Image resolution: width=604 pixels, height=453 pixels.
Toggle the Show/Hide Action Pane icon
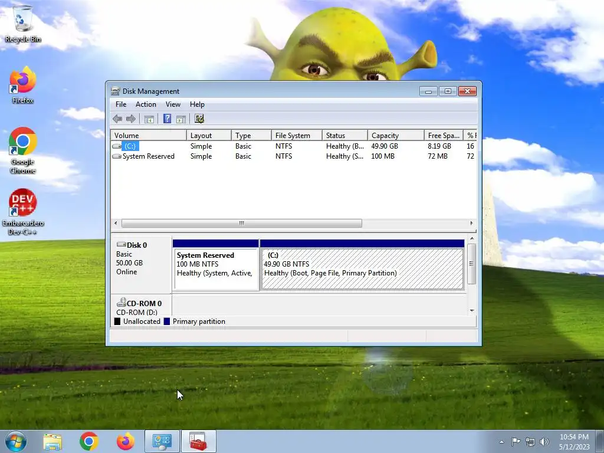tap(181, 119)
